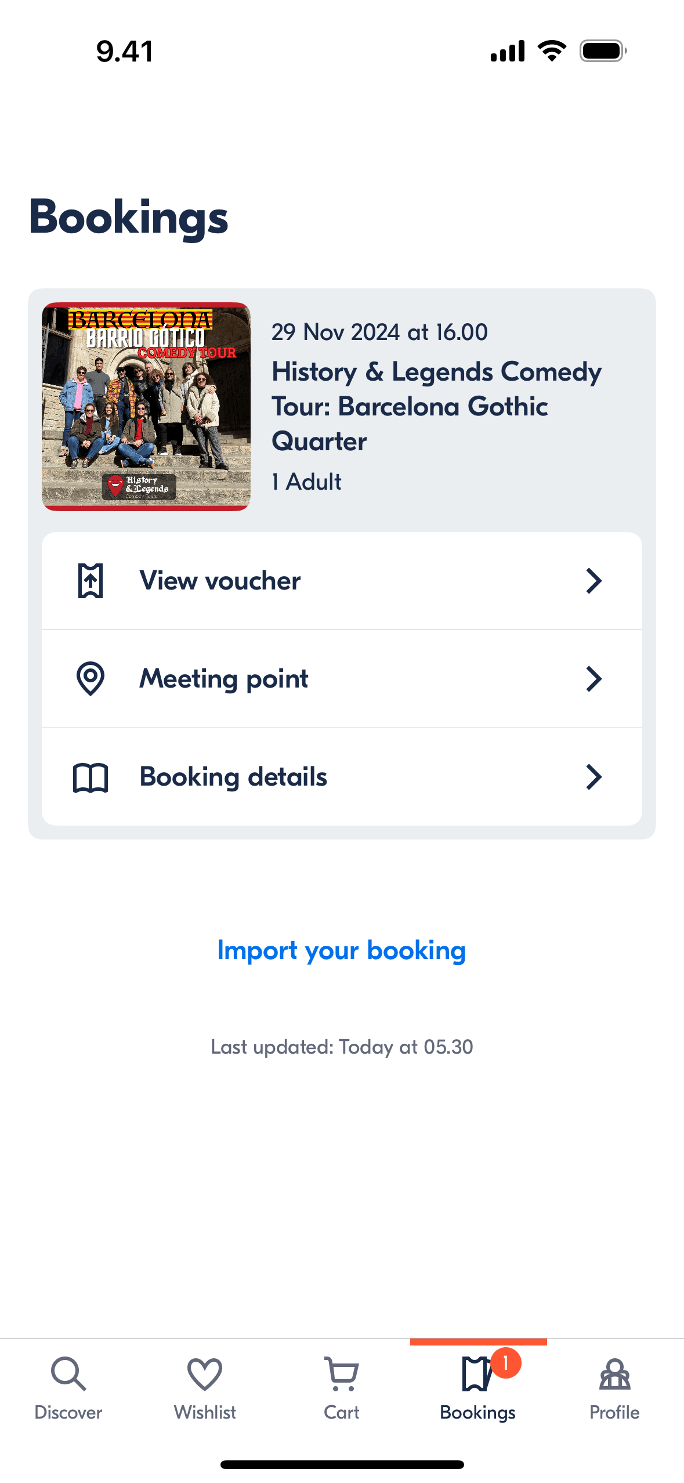684x1483 pixels.
Task: Tap the Bookings notification badge
Action: tap(505, 1363)
